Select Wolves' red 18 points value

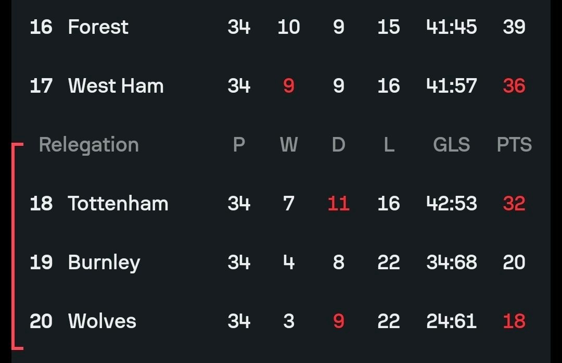coord(514,321)
